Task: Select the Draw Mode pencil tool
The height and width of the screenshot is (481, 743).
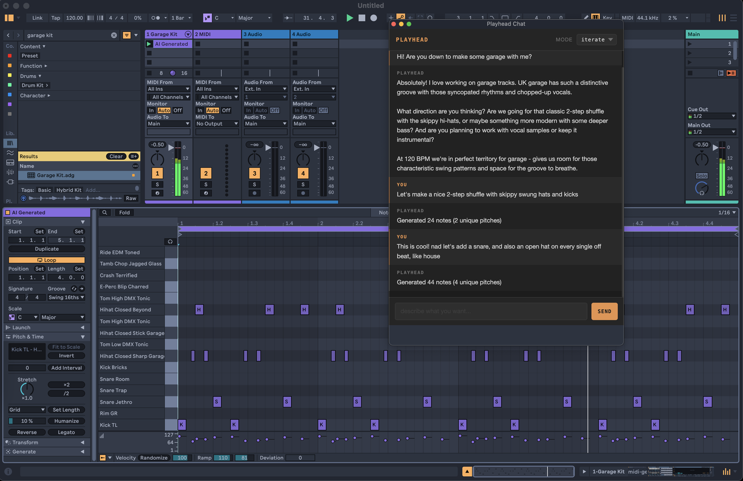Action: [586, 18]
